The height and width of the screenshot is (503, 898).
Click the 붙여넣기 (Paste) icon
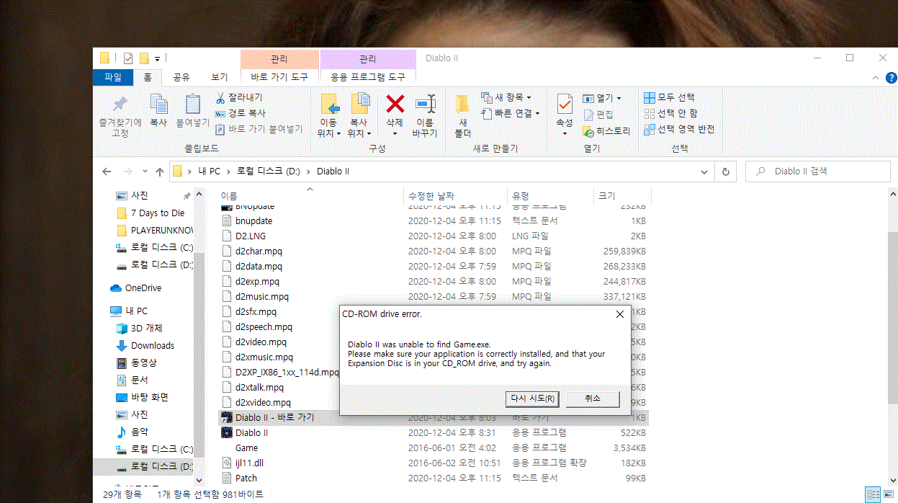point(192,108)
